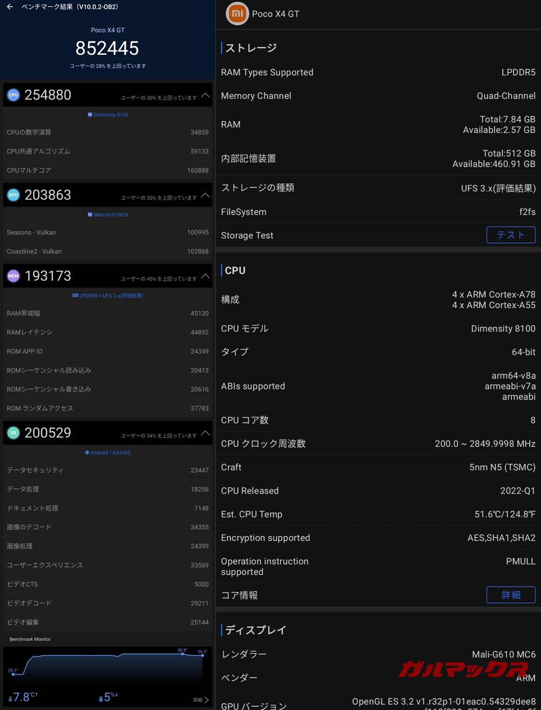
Task: Collapse the UX 200529 score section
Action: click(x=205, y=433)
